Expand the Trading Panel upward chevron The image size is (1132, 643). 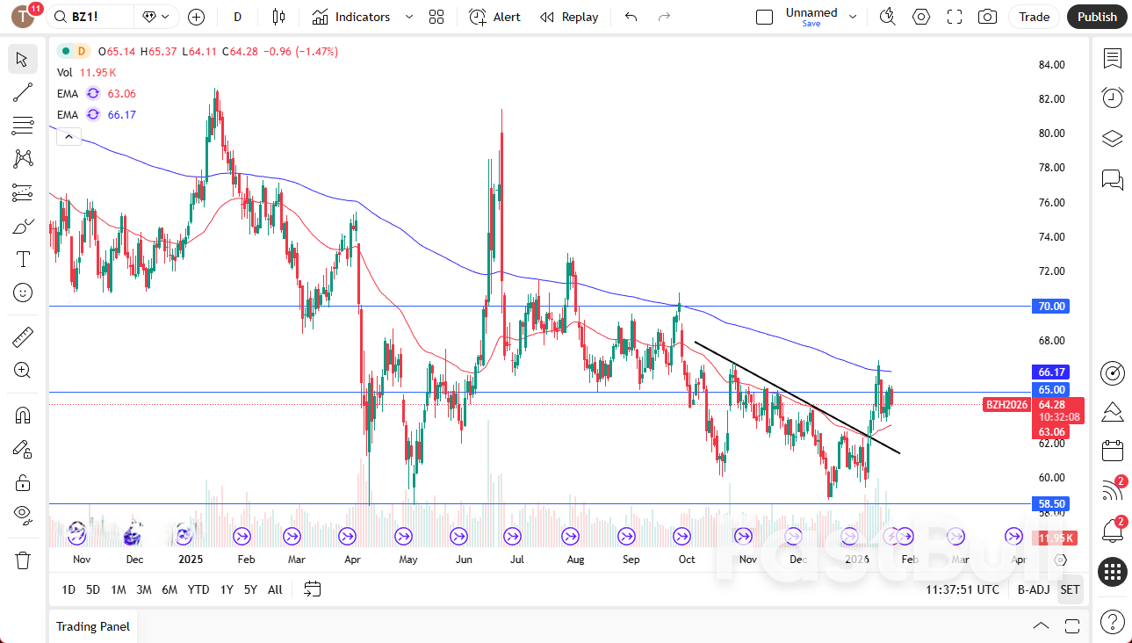click(1041, 626)
